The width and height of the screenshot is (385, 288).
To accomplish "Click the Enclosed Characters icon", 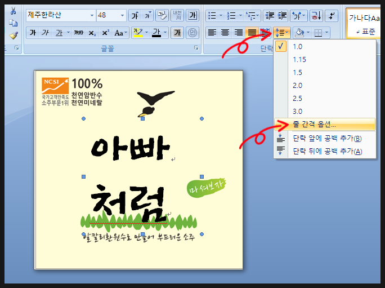I will (x=192, y=33).
